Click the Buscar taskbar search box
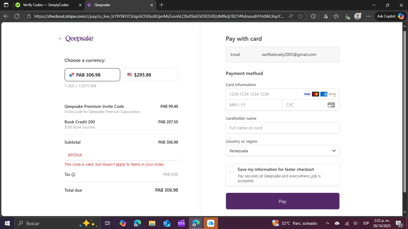The width and height of the screenshot is (408, 229). [57, 223]
